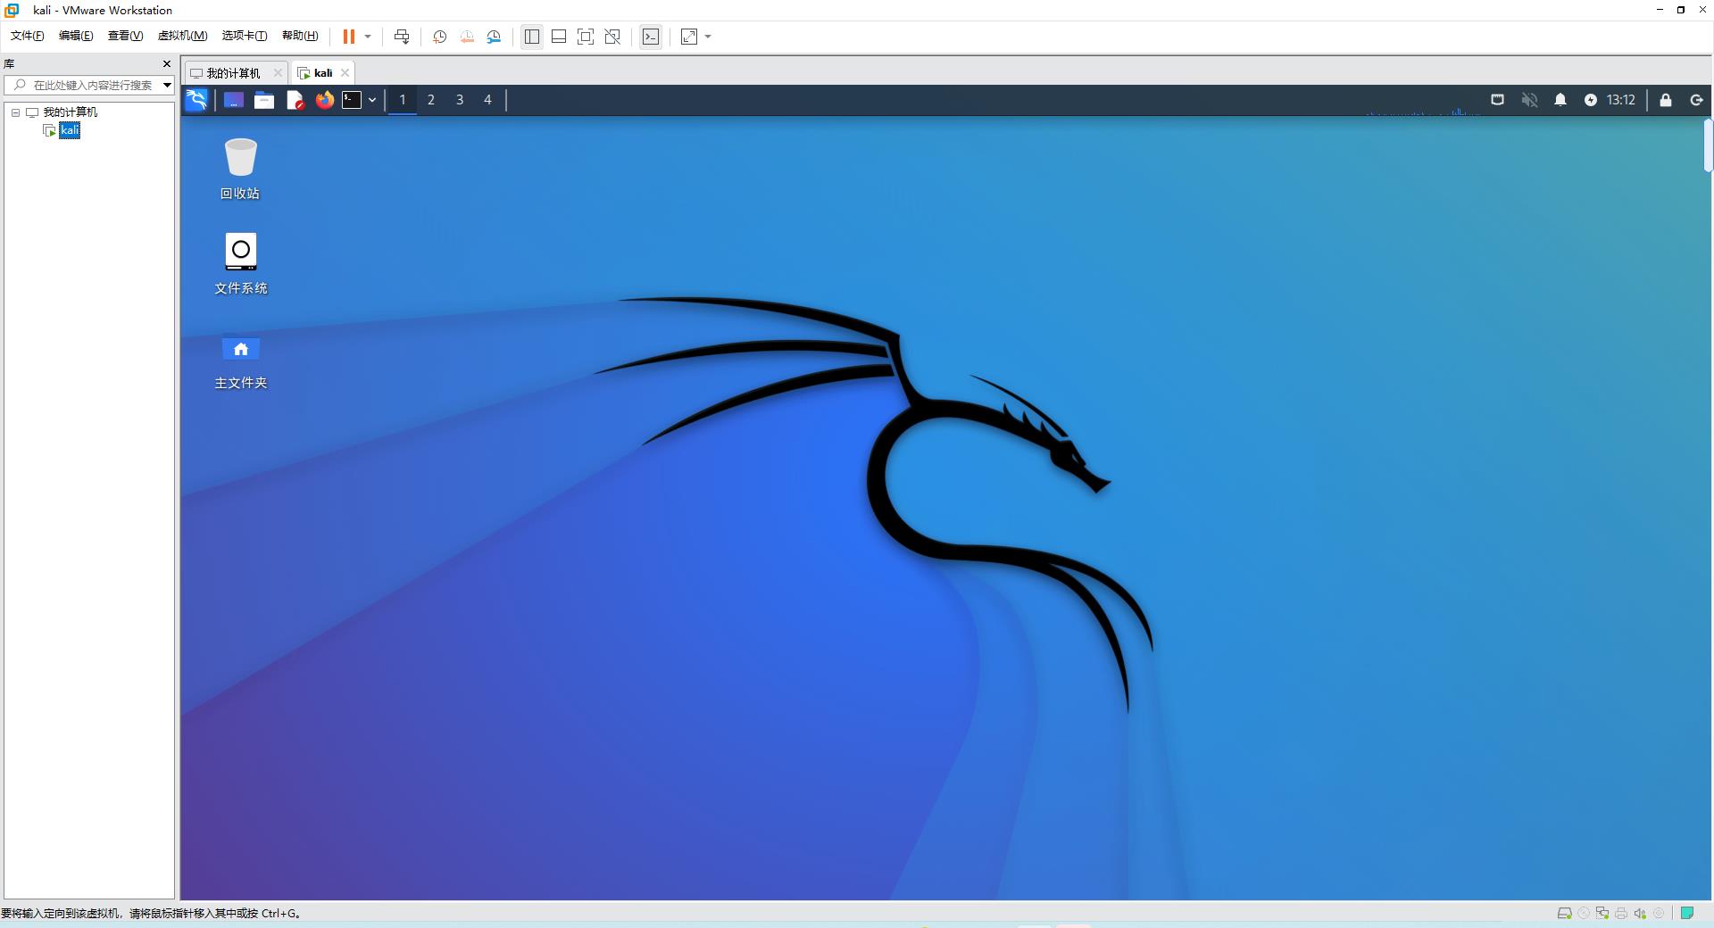
Task: Expand the terminal launcher dropdown arrow
Action: [372, 100]
